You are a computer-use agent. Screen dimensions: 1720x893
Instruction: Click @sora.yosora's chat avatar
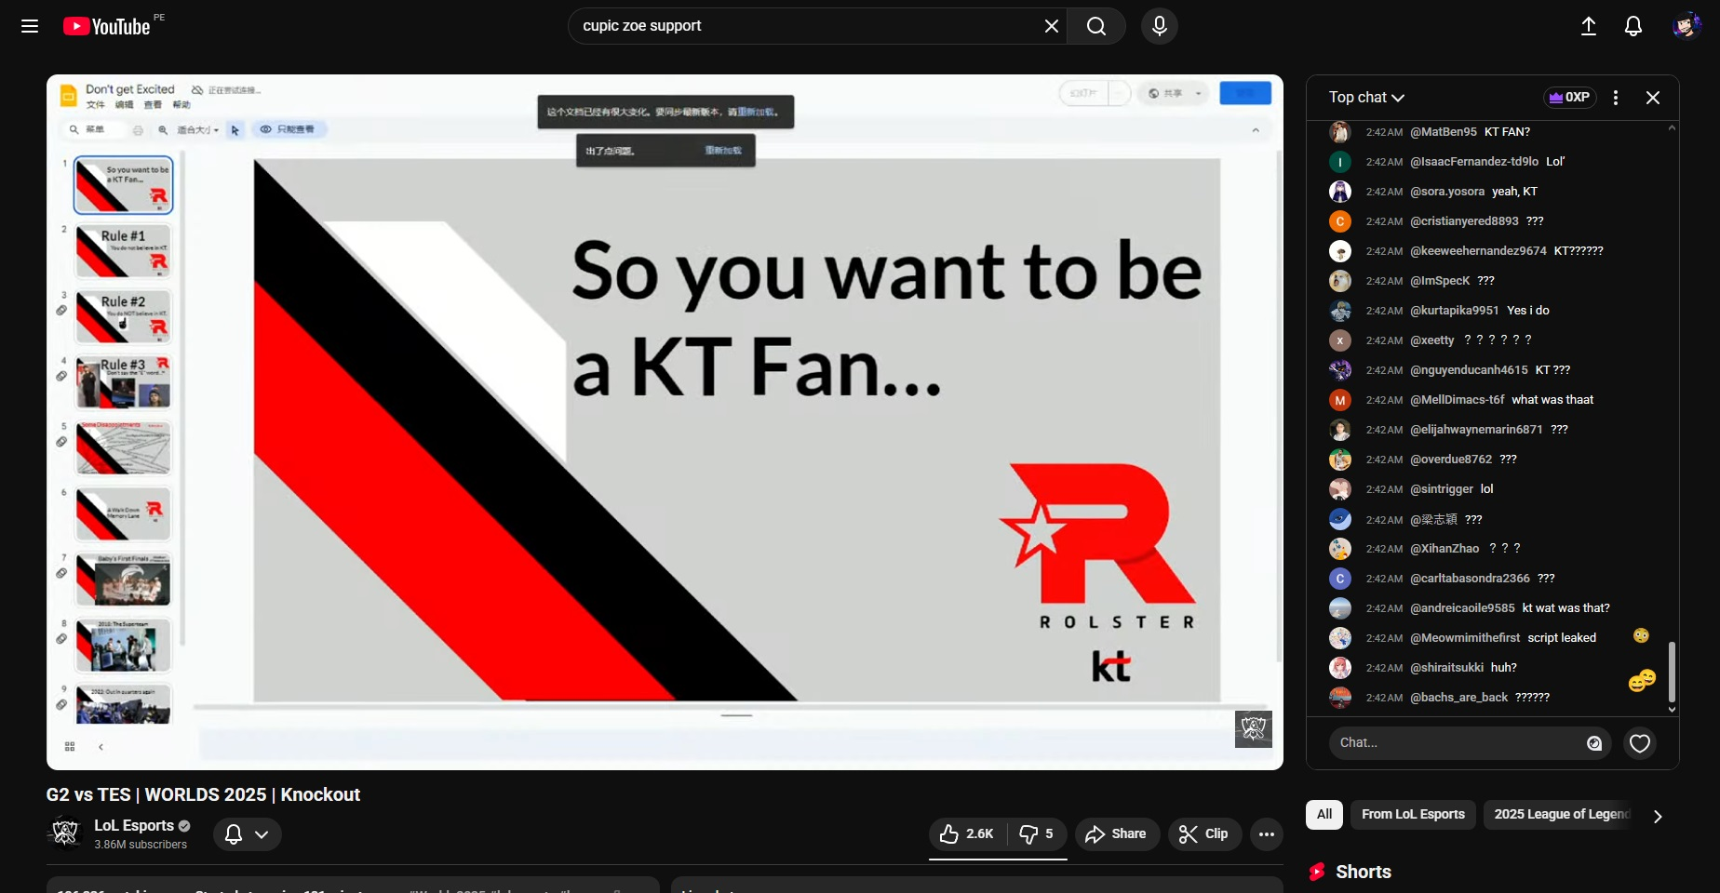[1340, 192]
